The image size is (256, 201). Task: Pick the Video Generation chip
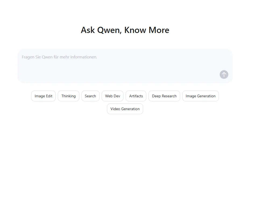click(125, 109)
